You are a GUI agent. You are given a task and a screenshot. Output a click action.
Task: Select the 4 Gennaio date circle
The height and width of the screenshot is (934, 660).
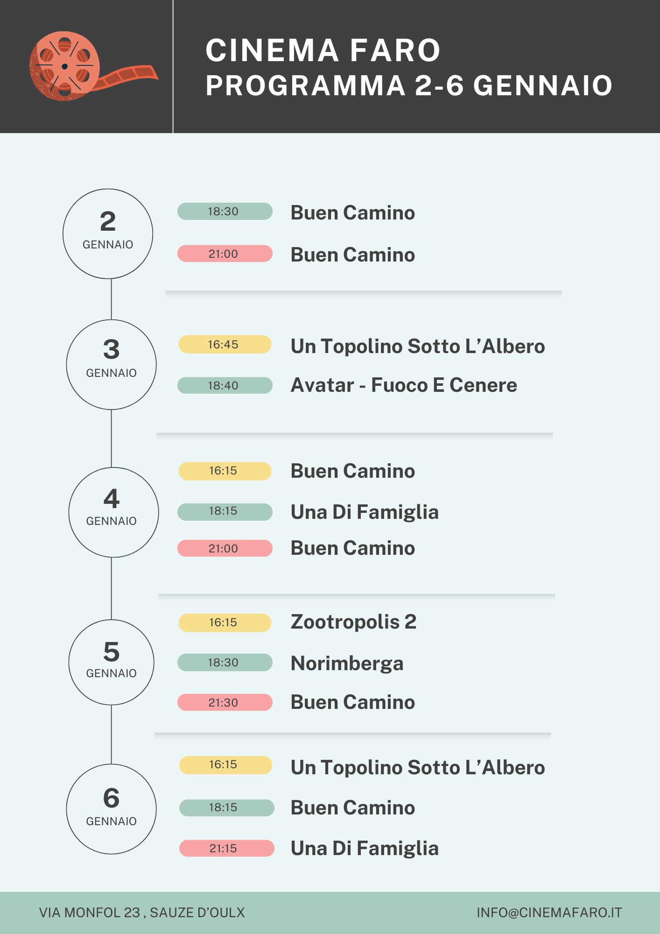(x=113, y=512)
